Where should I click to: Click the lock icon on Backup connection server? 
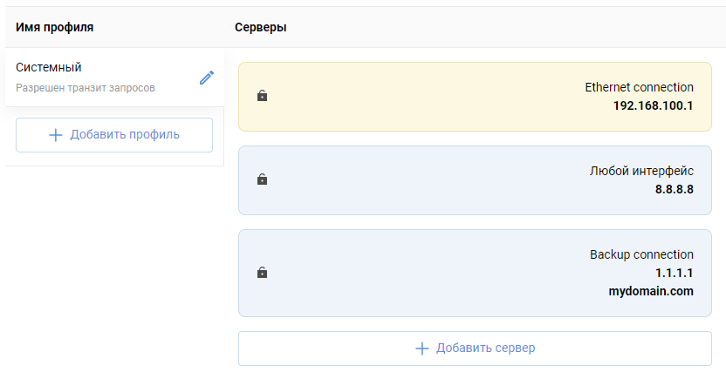[262, 273]
